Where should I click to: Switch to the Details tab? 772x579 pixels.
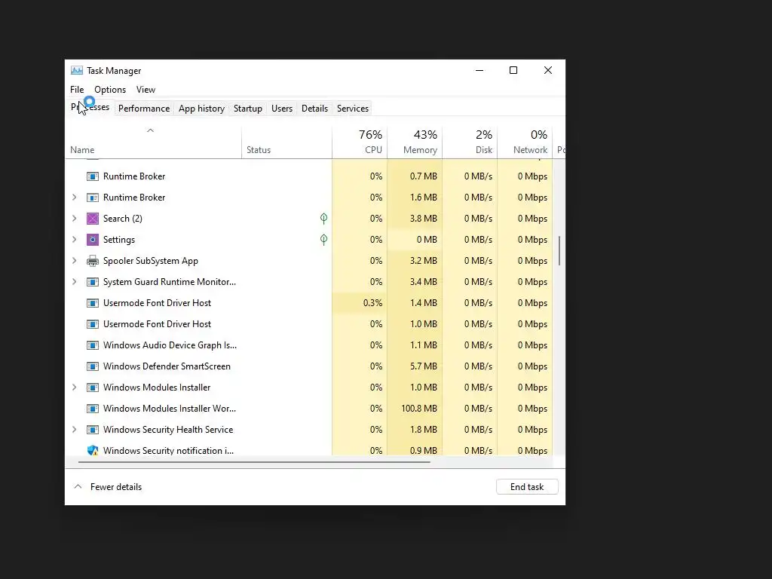[314, 109]
